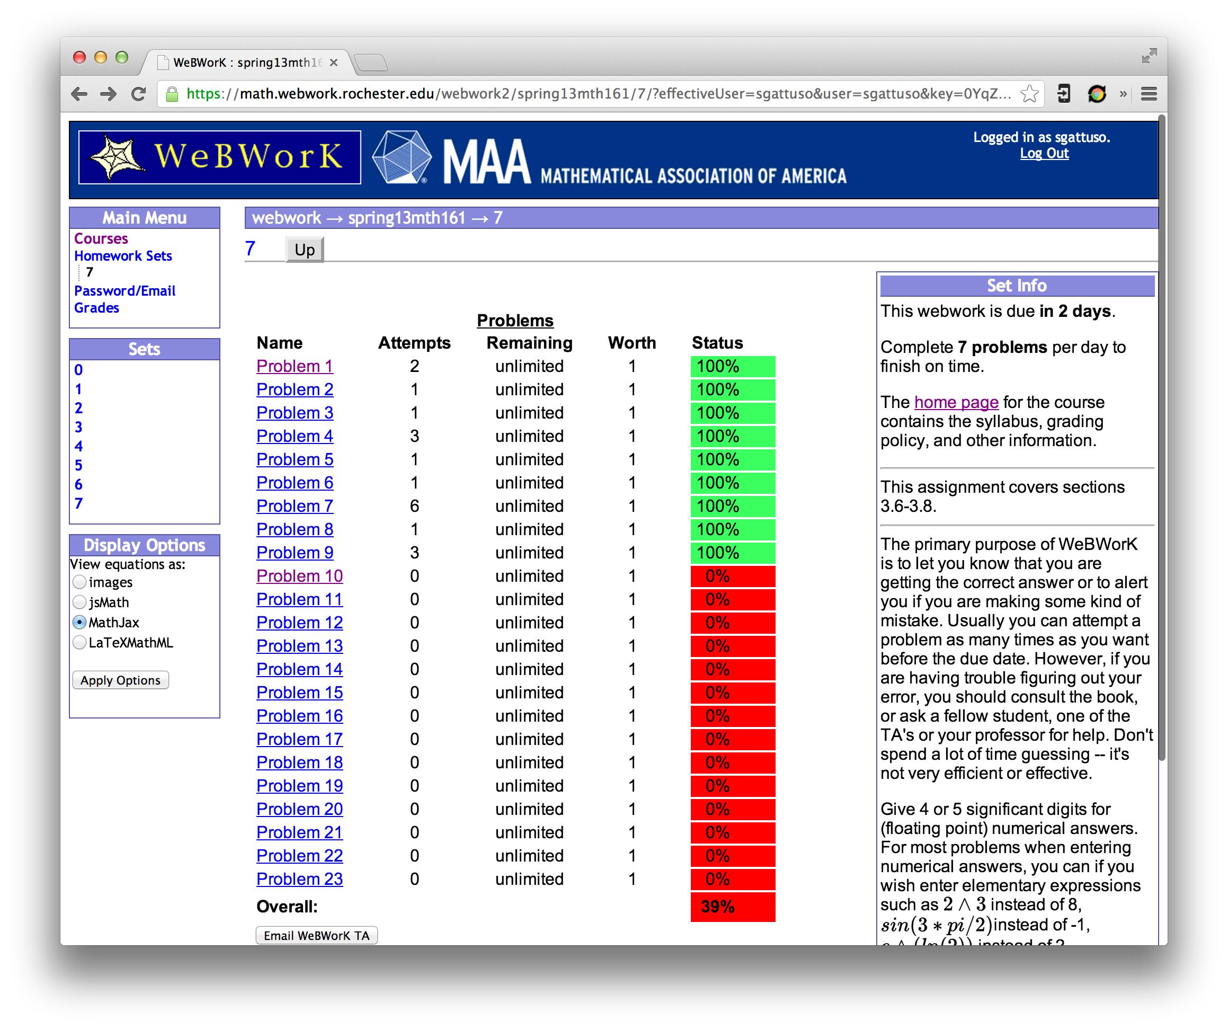The image size is (1228, 1029).
Task: Open set 2 in Sets list
Action: 78,408
